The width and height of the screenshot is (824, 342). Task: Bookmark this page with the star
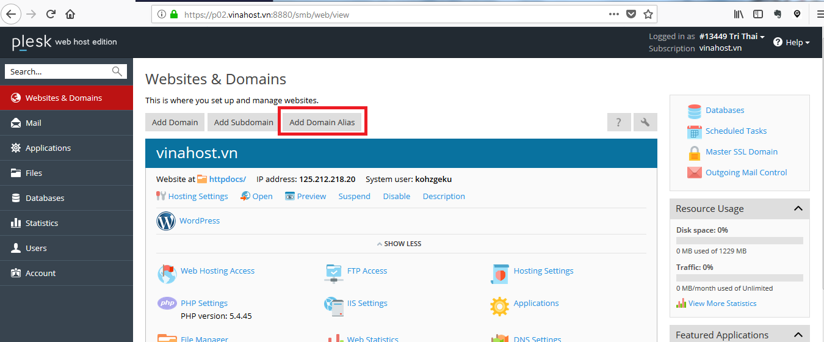(648, 14)
